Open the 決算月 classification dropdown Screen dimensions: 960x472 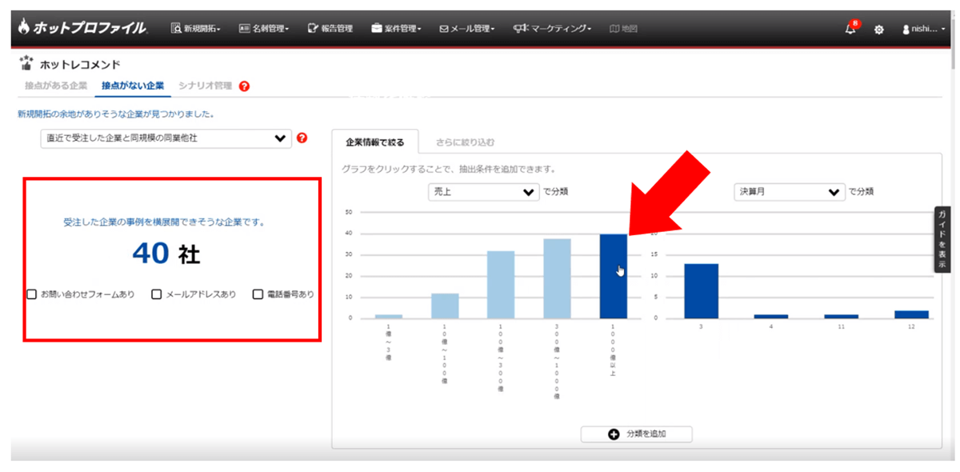[789, 192]
